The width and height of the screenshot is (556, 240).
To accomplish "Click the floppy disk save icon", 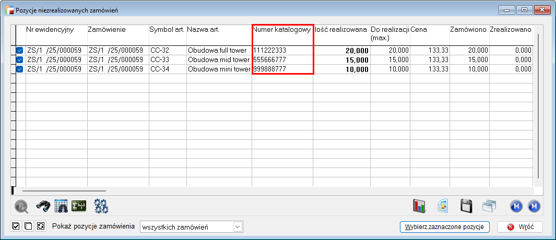I will coord(466,206).
